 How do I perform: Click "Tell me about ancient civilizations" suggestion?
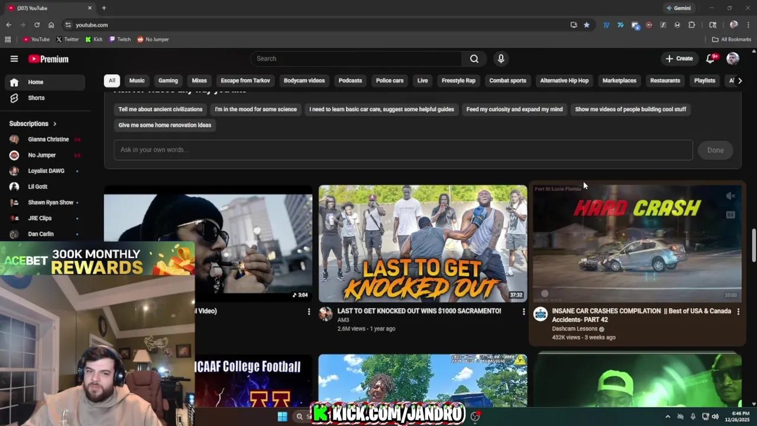(160, 109)
